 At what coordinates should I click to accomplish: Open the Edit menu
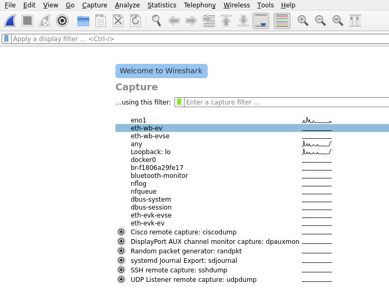click(30, 5)
